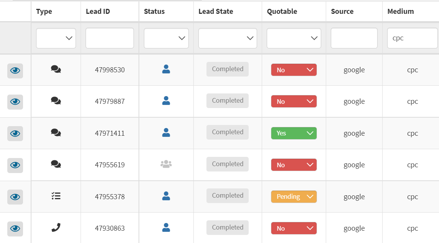Change Quotable No dropdown for lead 47955619
The image size is (439, 243).
pyautogui.click(x=294, y=165)
